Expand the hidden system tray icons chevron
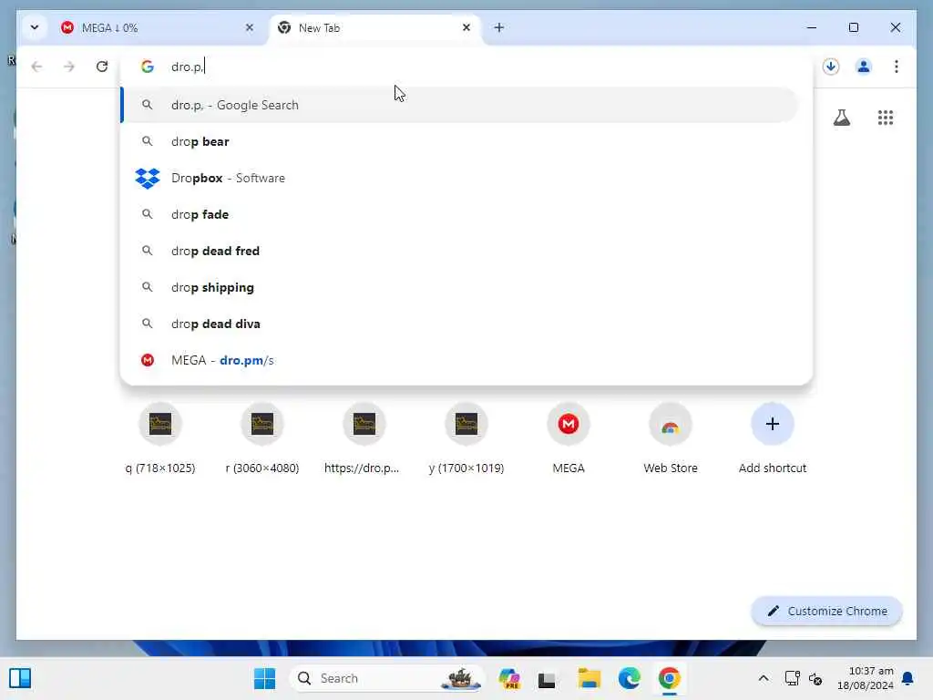This screenshot has height=700, width=933. (x=764, y=678)
